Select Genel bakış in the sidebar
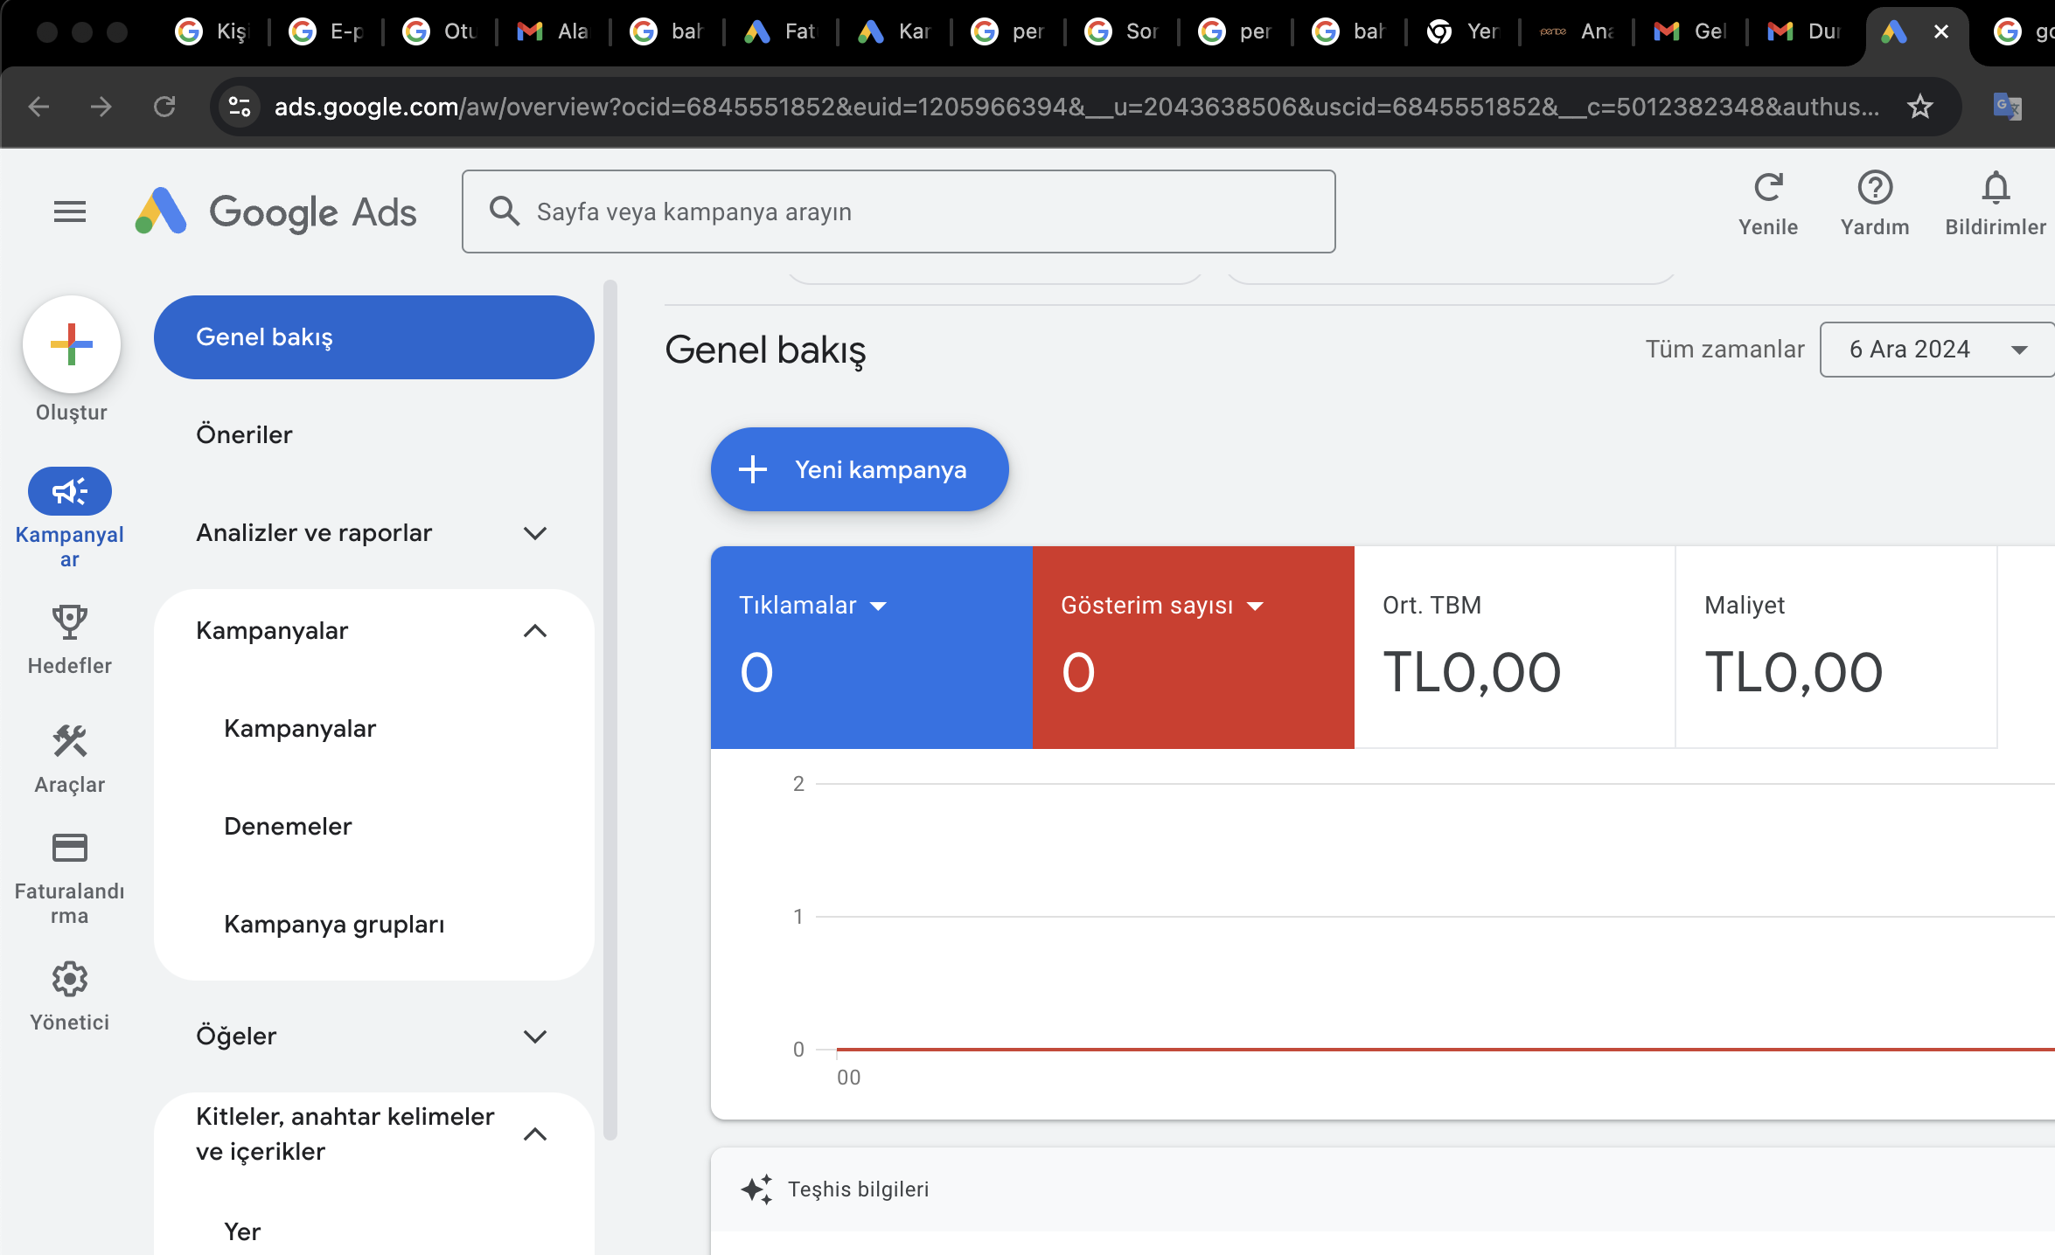 [x=374, y=337]
